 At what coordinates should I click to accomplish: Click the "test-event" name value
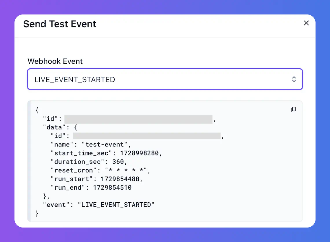(x=104, y=144)
